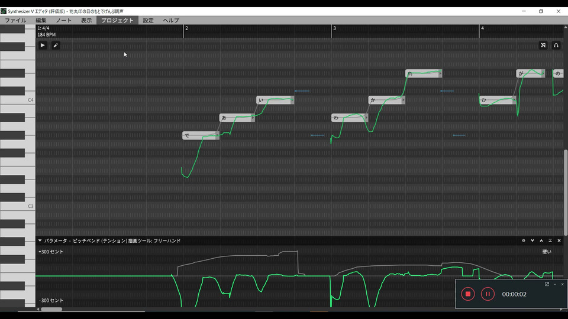Click measure 3 marker in timeline
This screenshot has height=319, width=568.
[x=334, y=28]
